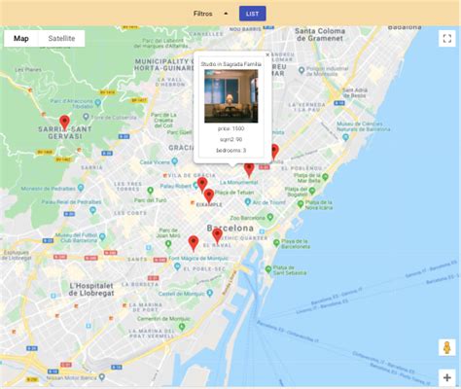Click the LES CORTS district label

click(130, 213)
